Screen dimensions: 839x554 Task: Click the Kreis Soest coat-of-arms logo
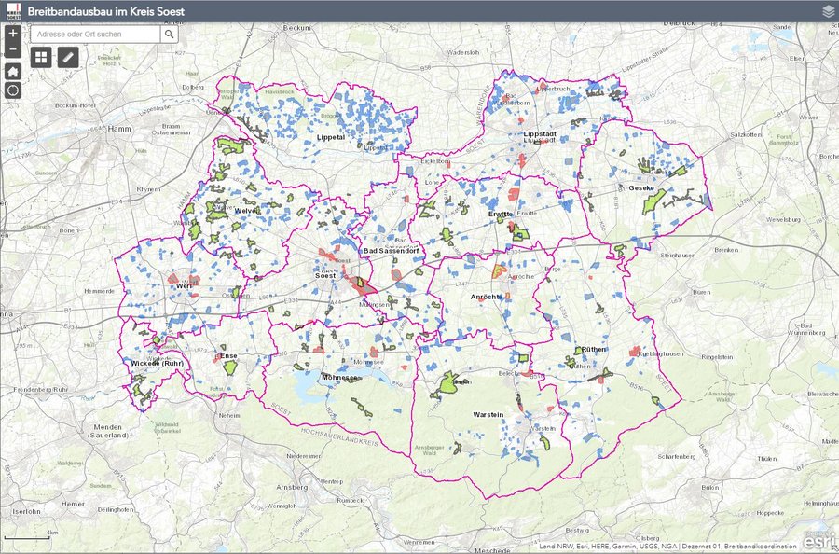(12, 10)
